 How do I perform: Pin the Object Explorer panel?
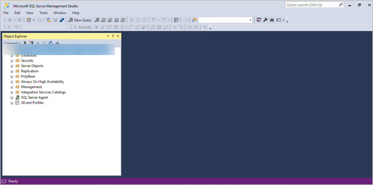[x=113, y=36]
